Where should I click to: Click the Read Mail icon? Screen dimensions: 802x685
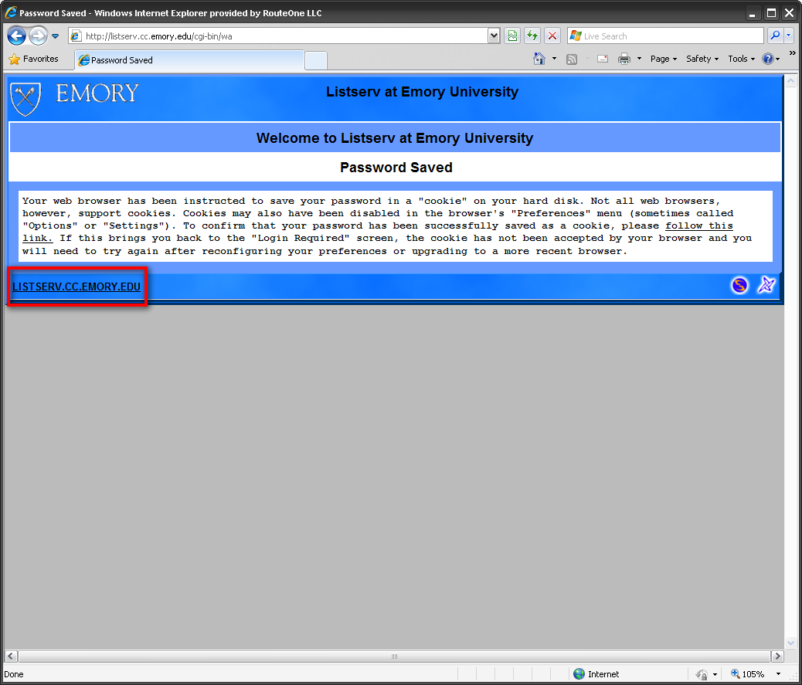tap(603, 59)
